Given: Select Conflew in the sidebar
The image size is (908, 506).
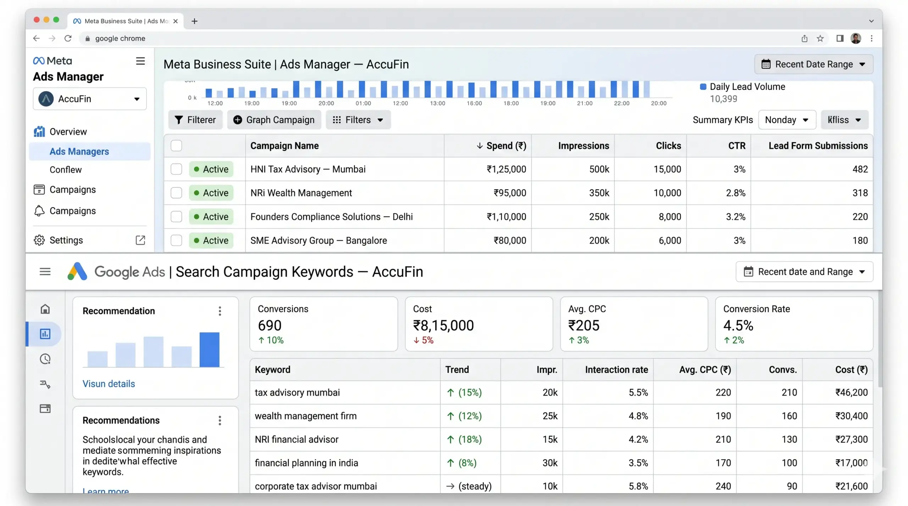Looking at the screenshot, I should pyautogui.click(x=66, y=170).
